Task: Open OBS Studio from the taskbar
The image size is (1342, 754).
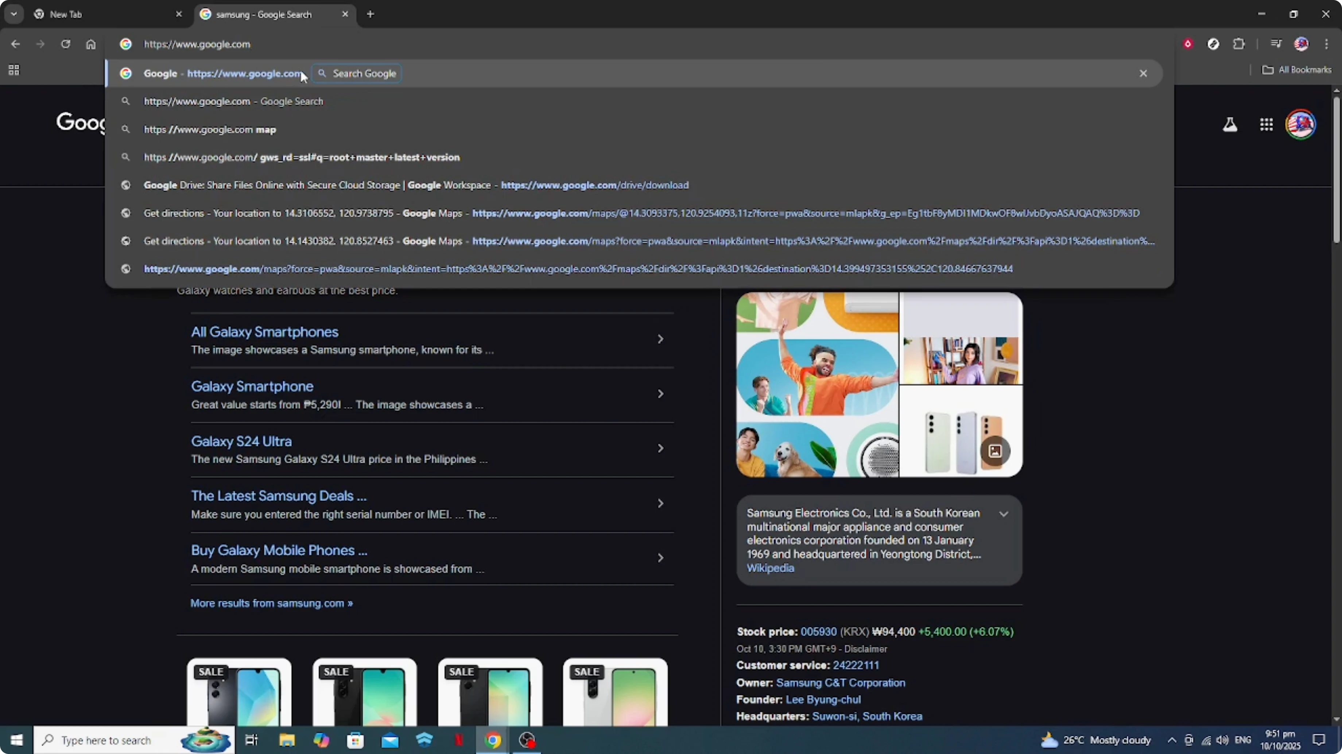Action: tap(527, 740)
